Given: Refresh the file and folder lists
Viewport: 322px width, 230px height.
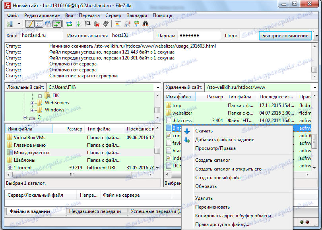Looking at the screenshot, I should (x=69, y=24).
